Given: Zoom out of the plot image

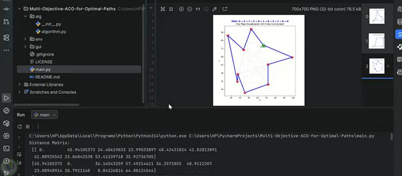Looking at the screenshot, I should pyautogui.click(x=189, y=9).
